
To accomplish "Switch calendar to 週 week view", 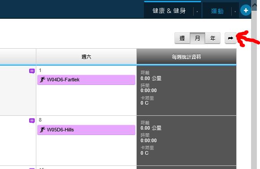I will [x=182, y=38].
